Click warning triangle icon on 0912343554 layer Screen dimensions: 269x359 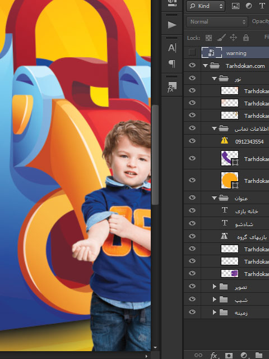point(224,140)
